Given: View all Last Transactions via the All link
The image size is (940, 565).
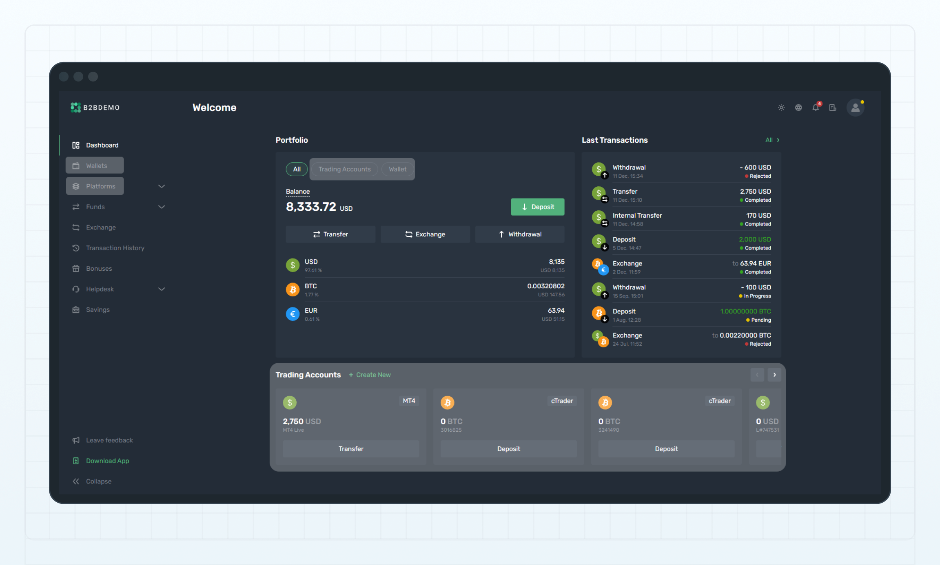Looking at the screenshot, I should click(772, 140).
